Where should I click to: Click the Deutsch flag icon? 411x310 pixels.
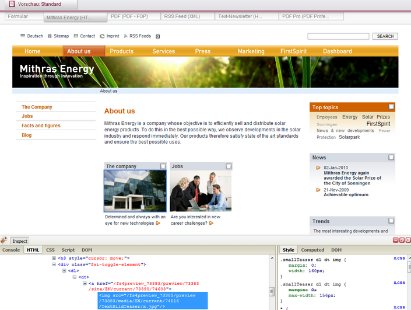[x=23, y=36]
